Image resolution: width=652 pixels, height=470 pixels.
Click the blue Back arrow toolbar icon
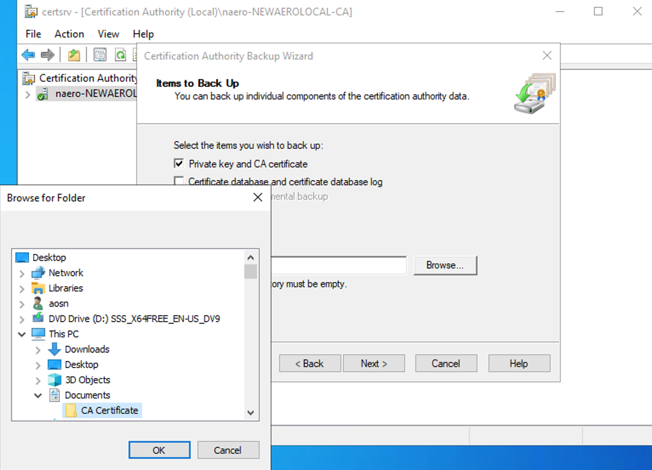[28, 55]
